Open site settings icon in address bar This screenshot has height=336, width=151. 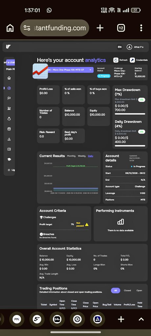pos(27,28)
